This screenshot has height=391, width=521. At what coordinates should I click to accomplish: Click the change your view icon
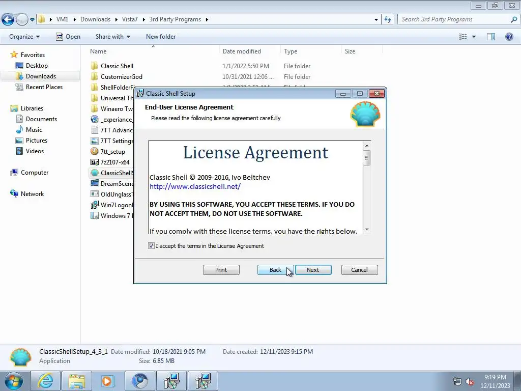(463, 37)
